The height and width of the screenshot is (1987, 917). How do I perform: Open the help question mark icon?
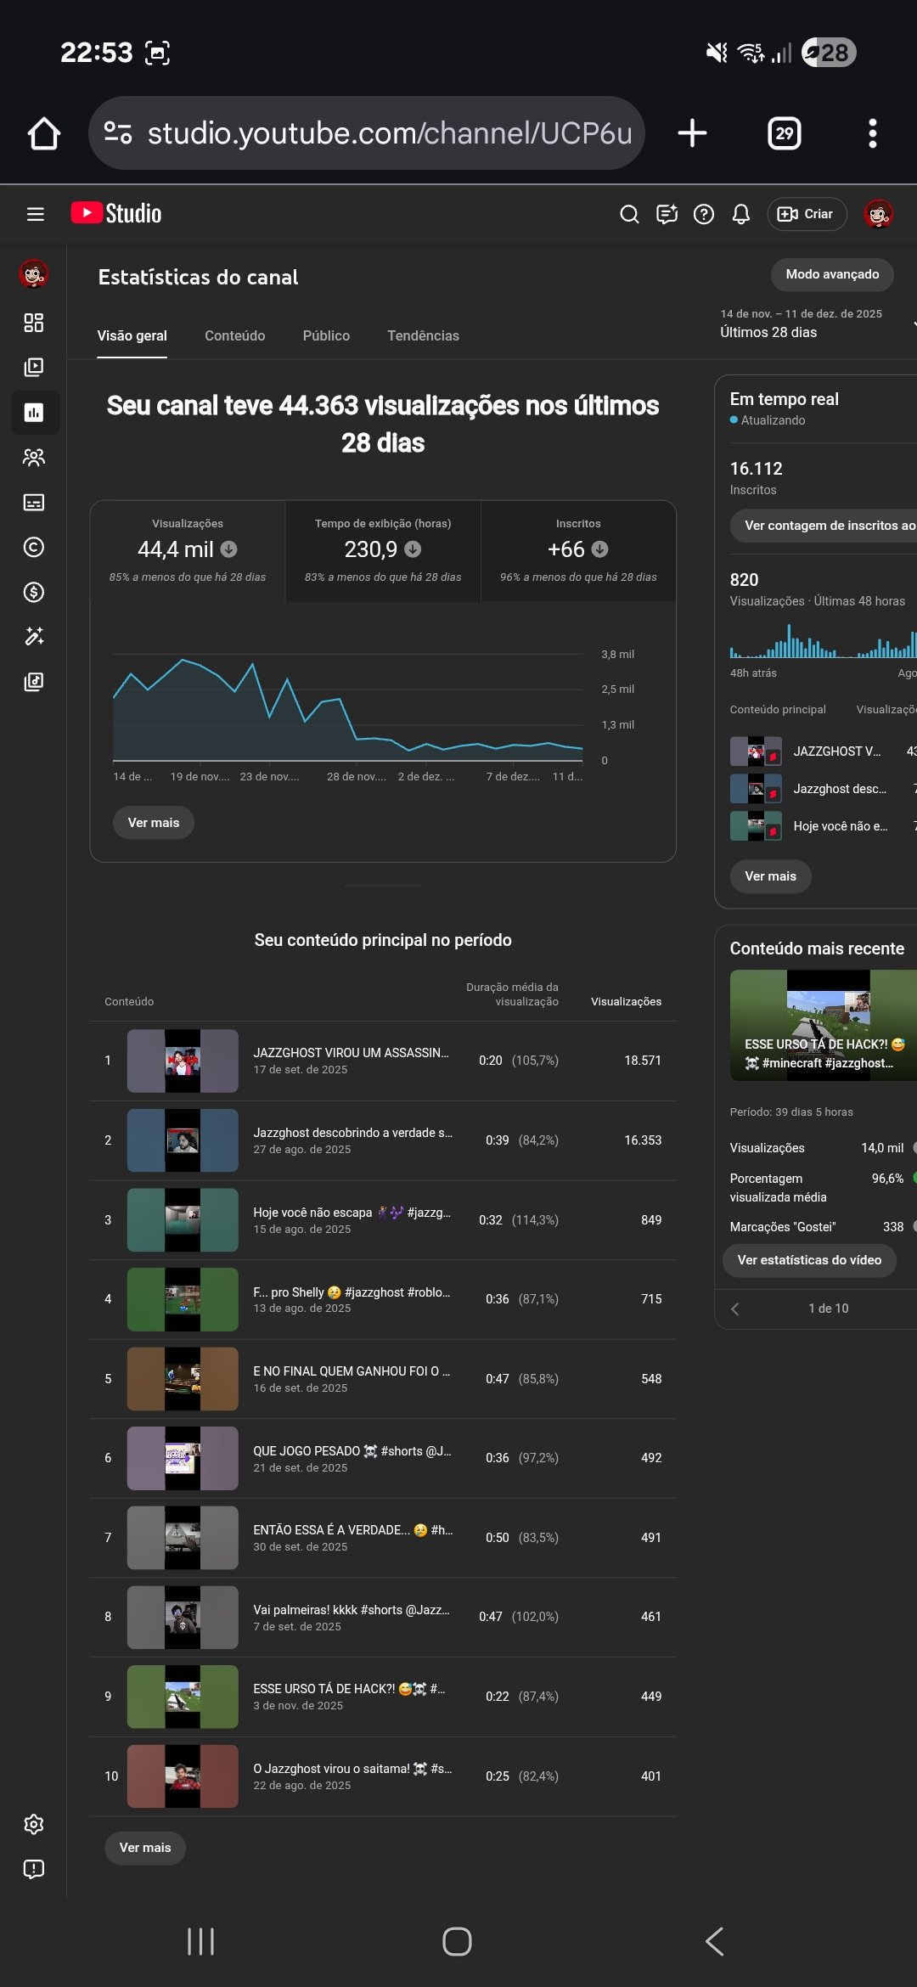703,214
